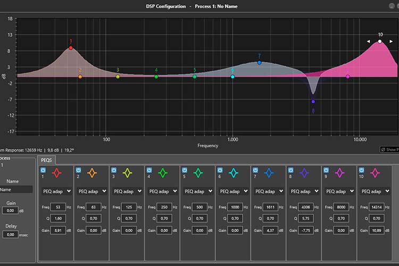Screen dimensions: 399x266
Task: Open filter type dropdown of PEQ 8
Action: coord(304,191)
